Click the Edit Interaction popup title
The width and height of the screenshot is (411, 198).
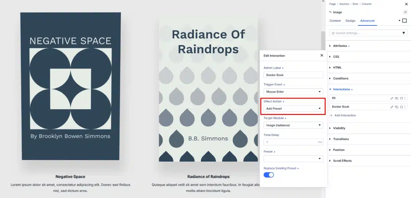tap(274, 56)
